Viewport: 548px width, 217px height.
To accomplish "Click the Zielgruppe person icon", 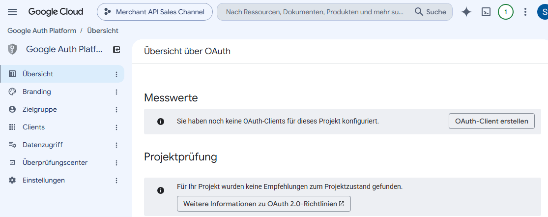I will pos(12,110).
